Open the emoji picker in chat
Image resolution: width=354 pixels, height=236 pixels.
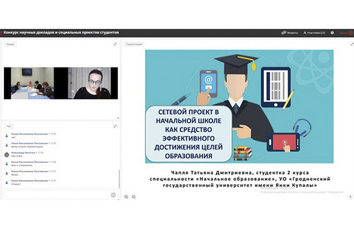coord(113,195)
